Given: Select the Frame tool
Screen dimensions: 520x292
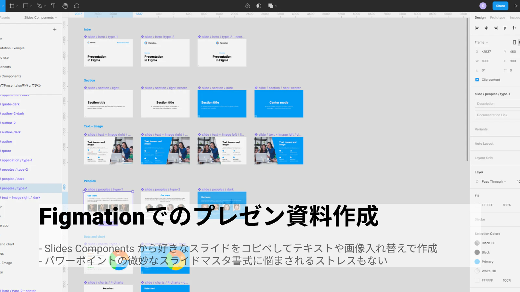Looking at the screenshot, I should click(x=12, y=6).
